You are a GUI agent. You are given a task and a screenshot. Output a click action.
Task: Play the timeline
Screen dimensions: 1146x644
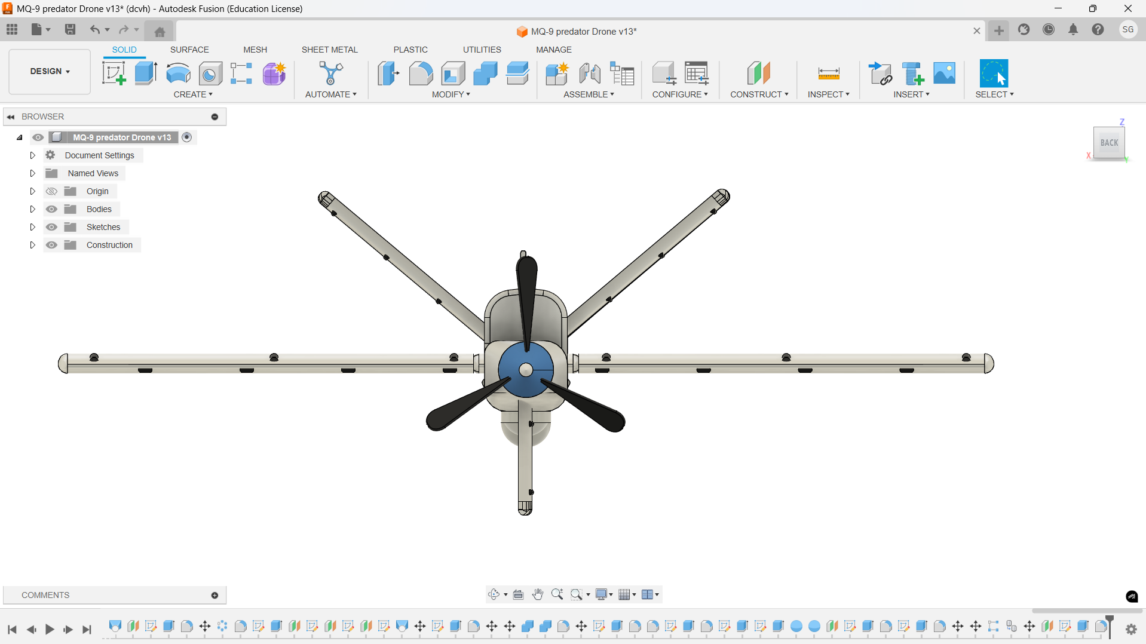[50, 629]
